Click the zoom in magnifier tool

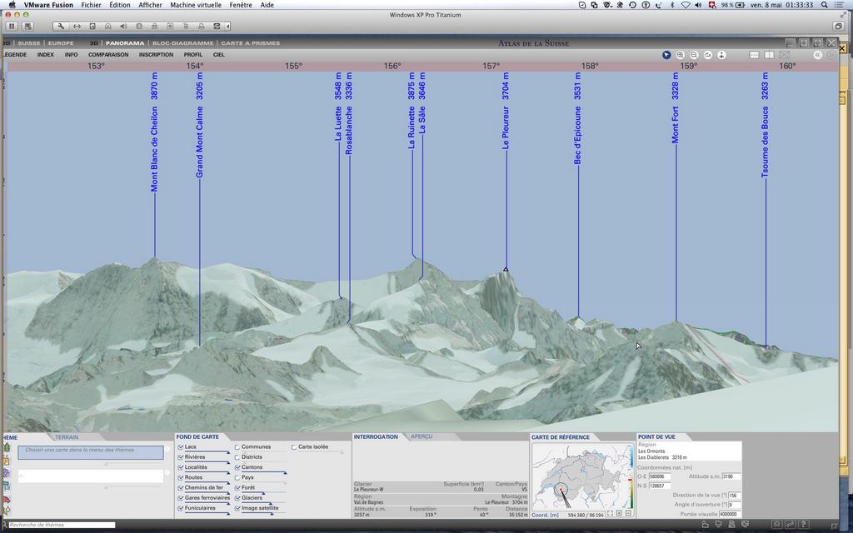[681, 55]
